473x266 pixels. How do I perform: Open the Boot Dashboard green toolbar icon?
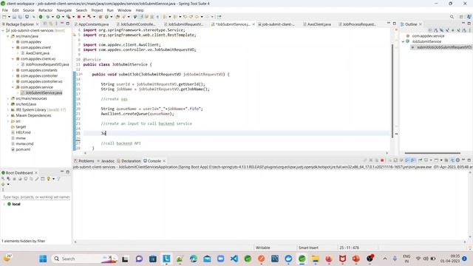click(41, 17)
